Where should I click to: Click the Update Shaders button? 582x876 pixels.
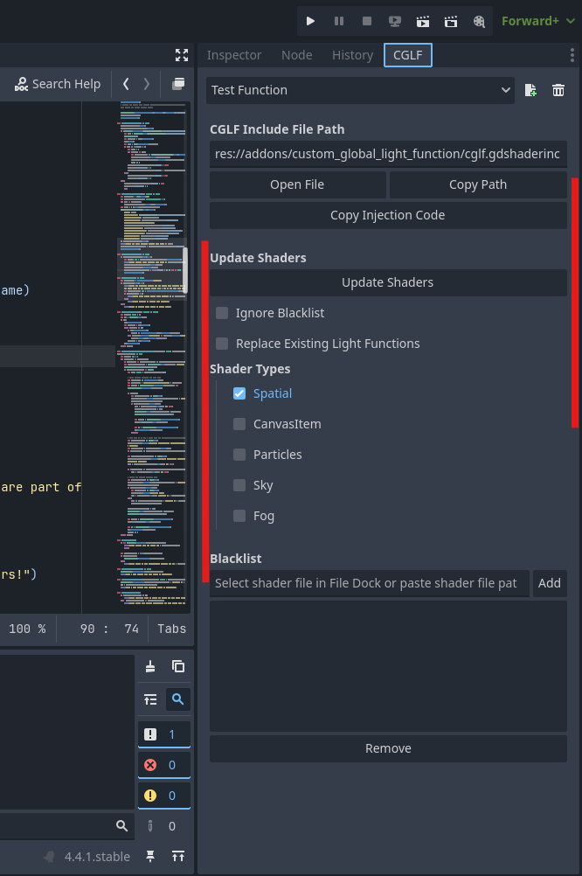click(x=387, y=282)
